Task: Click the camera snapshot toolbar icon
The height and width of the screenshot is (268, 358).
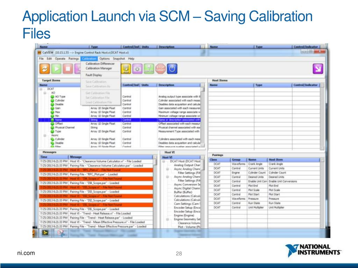Action: 137,69
